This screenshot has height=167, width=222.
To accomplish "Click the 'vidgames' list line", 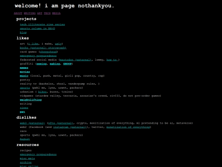I will pos(90,96).
